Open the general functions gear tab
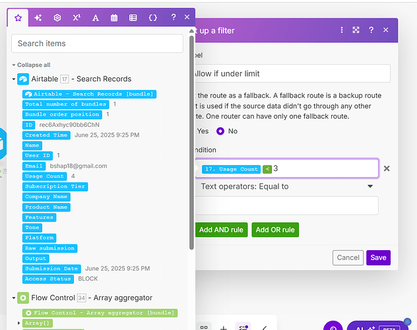 tap(57, 18)
